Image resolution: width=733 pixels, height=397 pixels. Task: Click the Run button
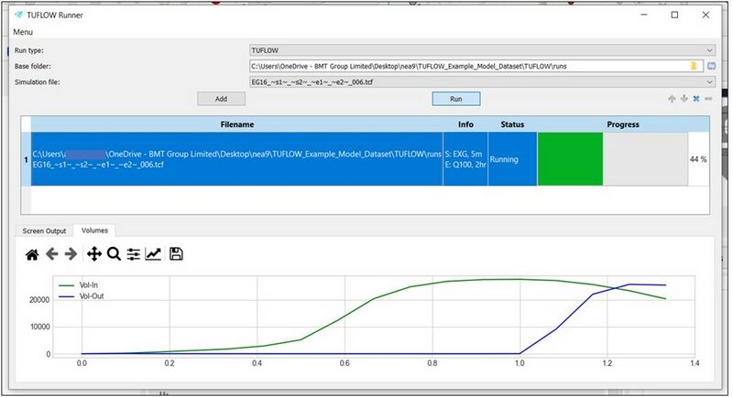tap(455, 98)
